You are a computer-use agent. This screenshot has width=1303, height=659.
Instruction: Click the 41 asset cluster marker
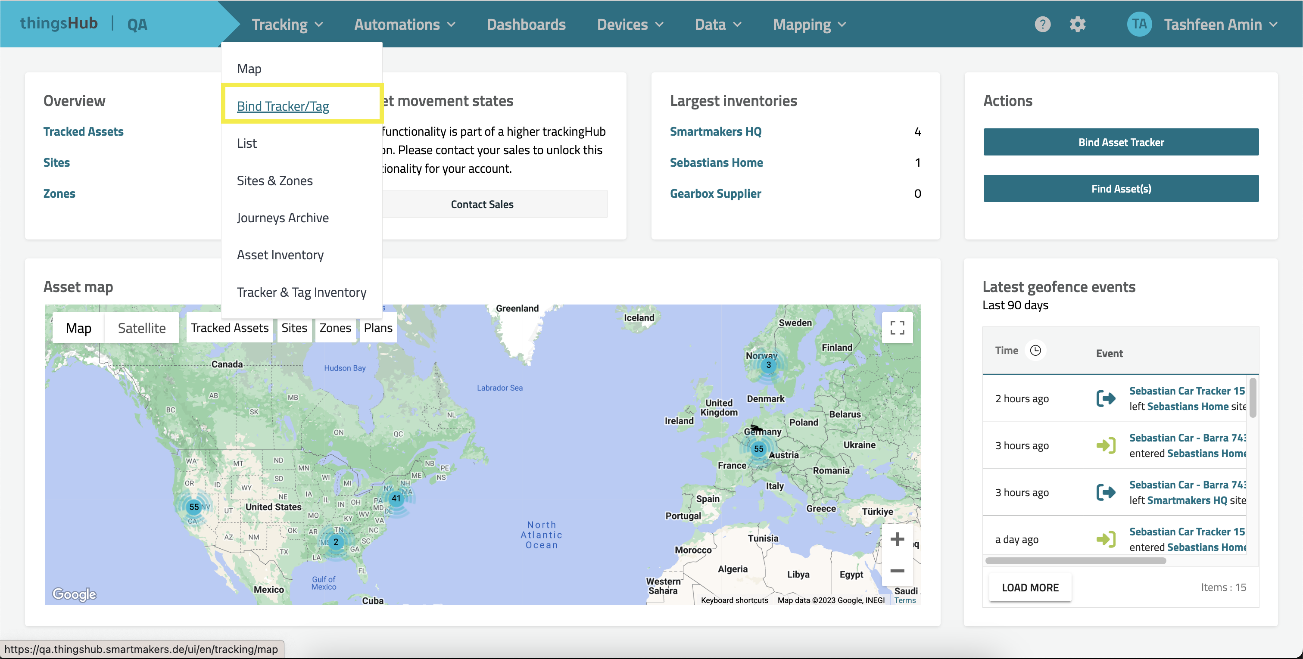(x=396, y=498)
